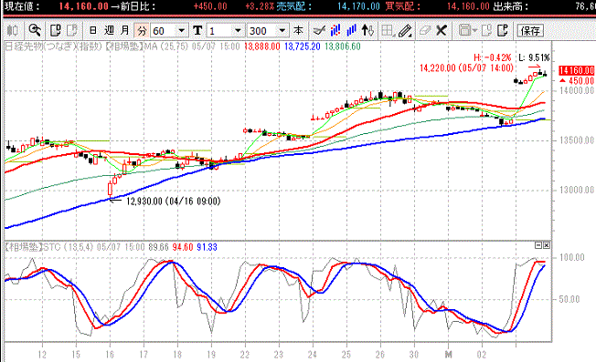Screen dimensions: 596x362
Task: Click the red-blue candlestick chart icon
Action: 335,30
